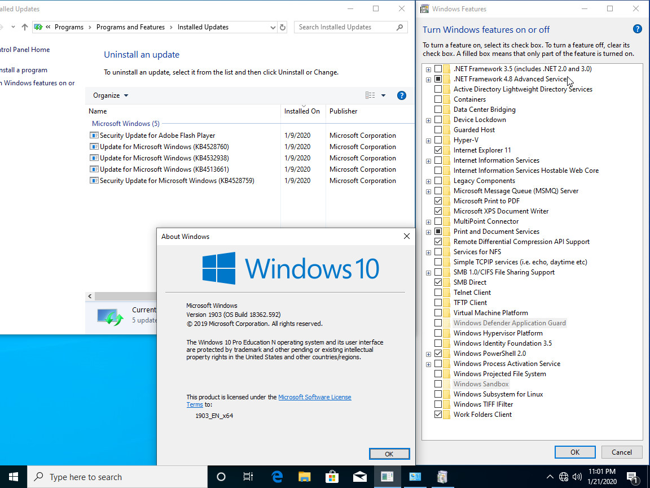Enable the Containers feature checkbox
This screenshot has height=488, width=650.
(438, 99)
